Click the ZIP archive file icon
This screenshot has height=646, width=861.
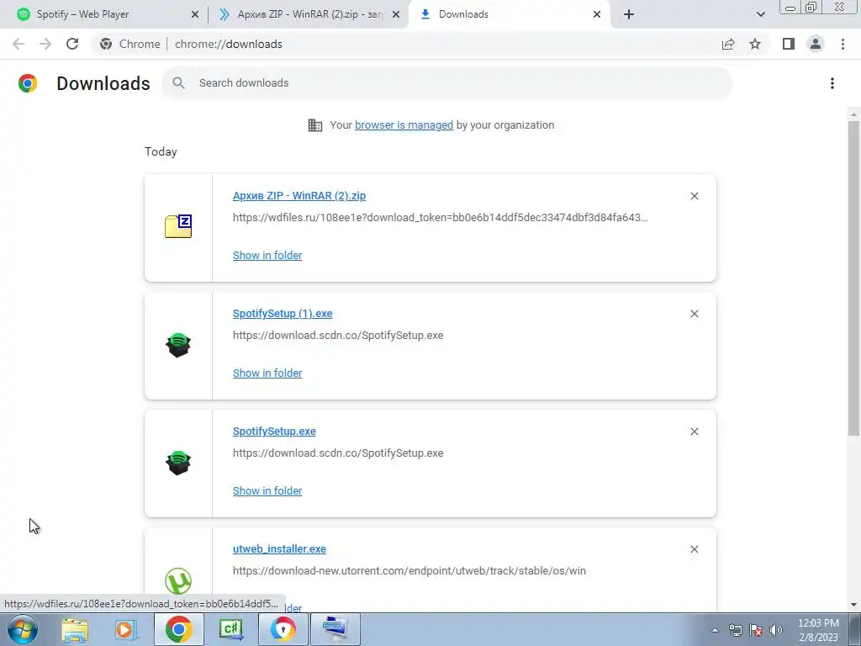178,226
